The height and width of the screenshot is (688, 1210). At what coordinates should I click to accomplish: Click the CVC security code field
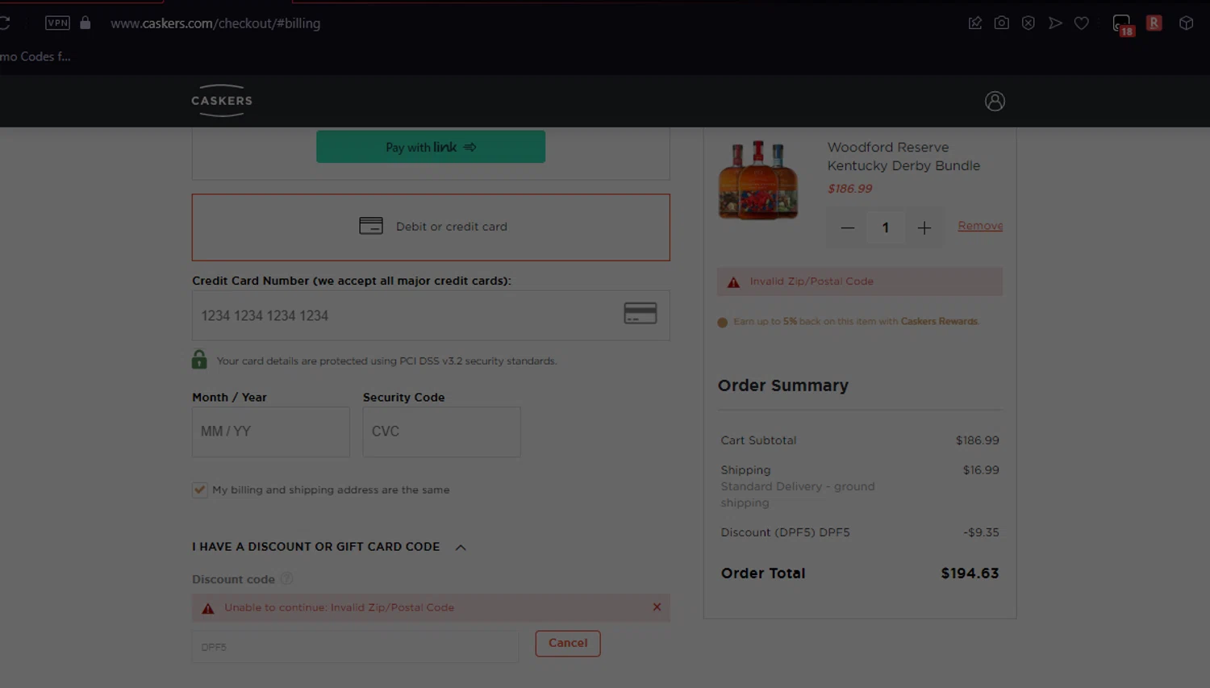point(442,432)
